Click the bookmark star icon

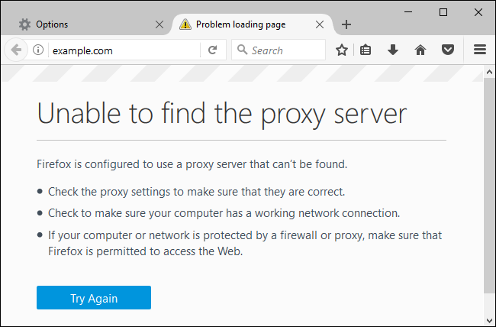[x=342, y=50]
